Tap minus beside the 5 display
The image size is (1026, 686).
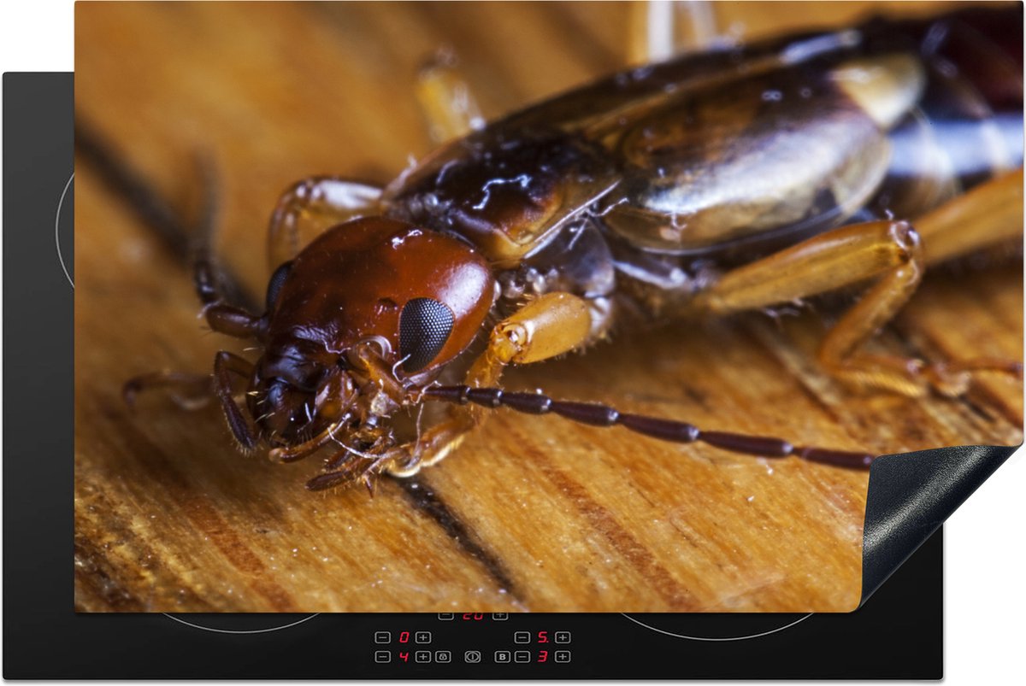click(522, 637)
